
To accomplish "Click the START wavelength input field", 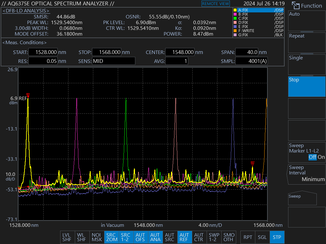I will (43, 52).
